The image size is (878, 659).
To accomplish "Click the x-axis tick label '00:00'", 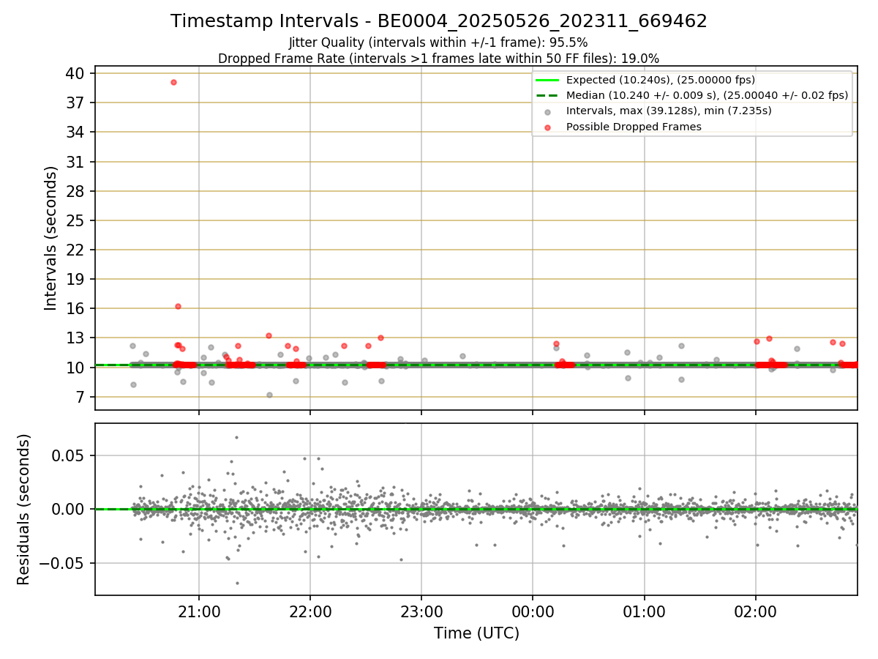I will coord(533,611).
